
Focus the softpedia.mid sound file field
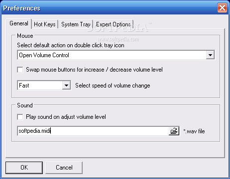point(93,131)
